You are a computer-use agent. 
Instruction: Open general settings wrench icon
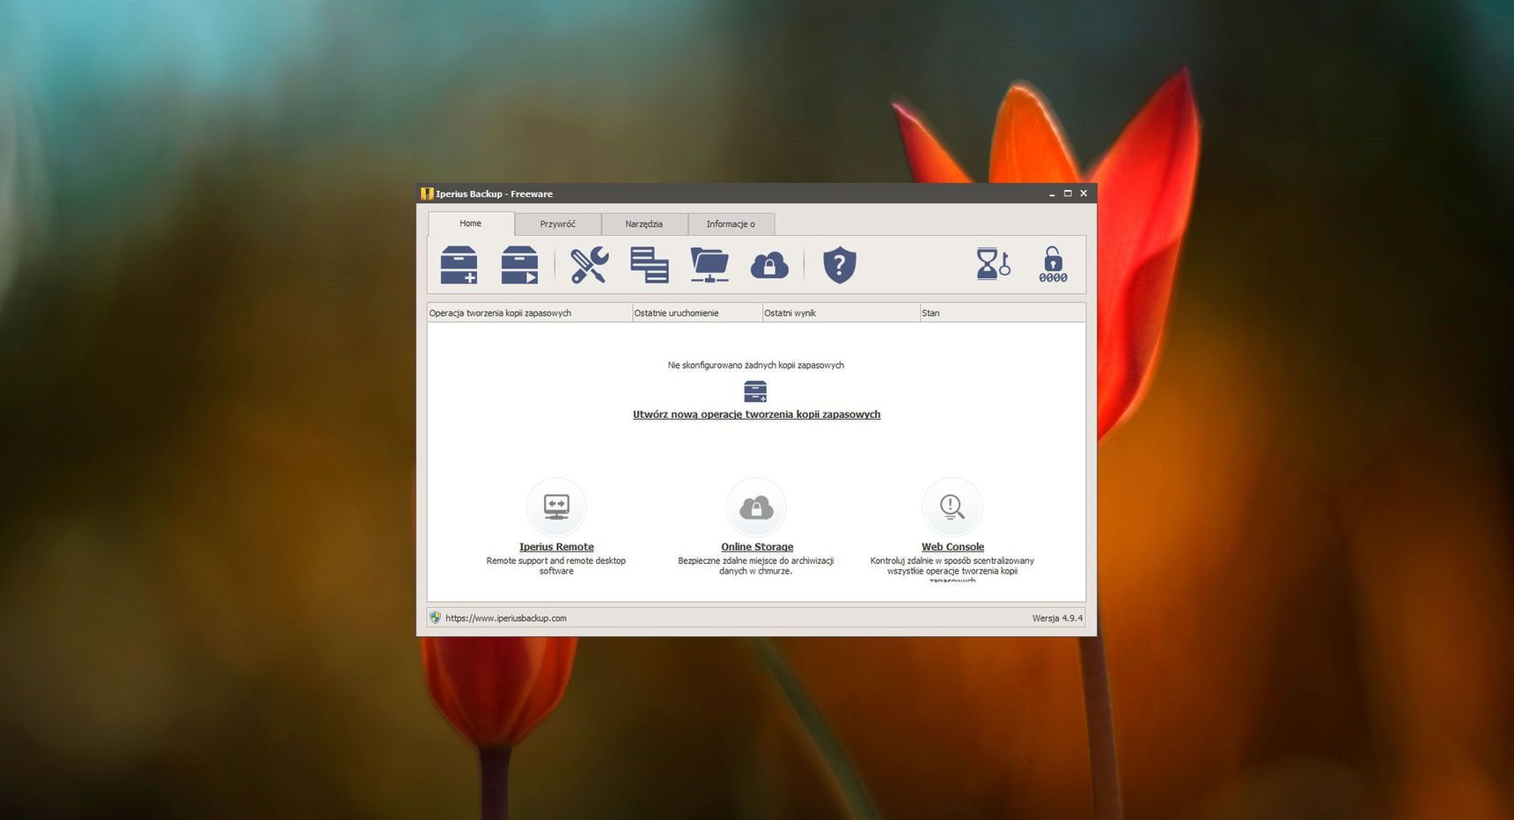point(589,265)
